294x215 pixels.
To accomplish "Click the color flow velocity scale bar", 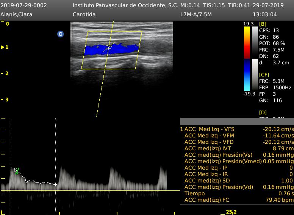I will pyautogui.click(x=247, y=59).
